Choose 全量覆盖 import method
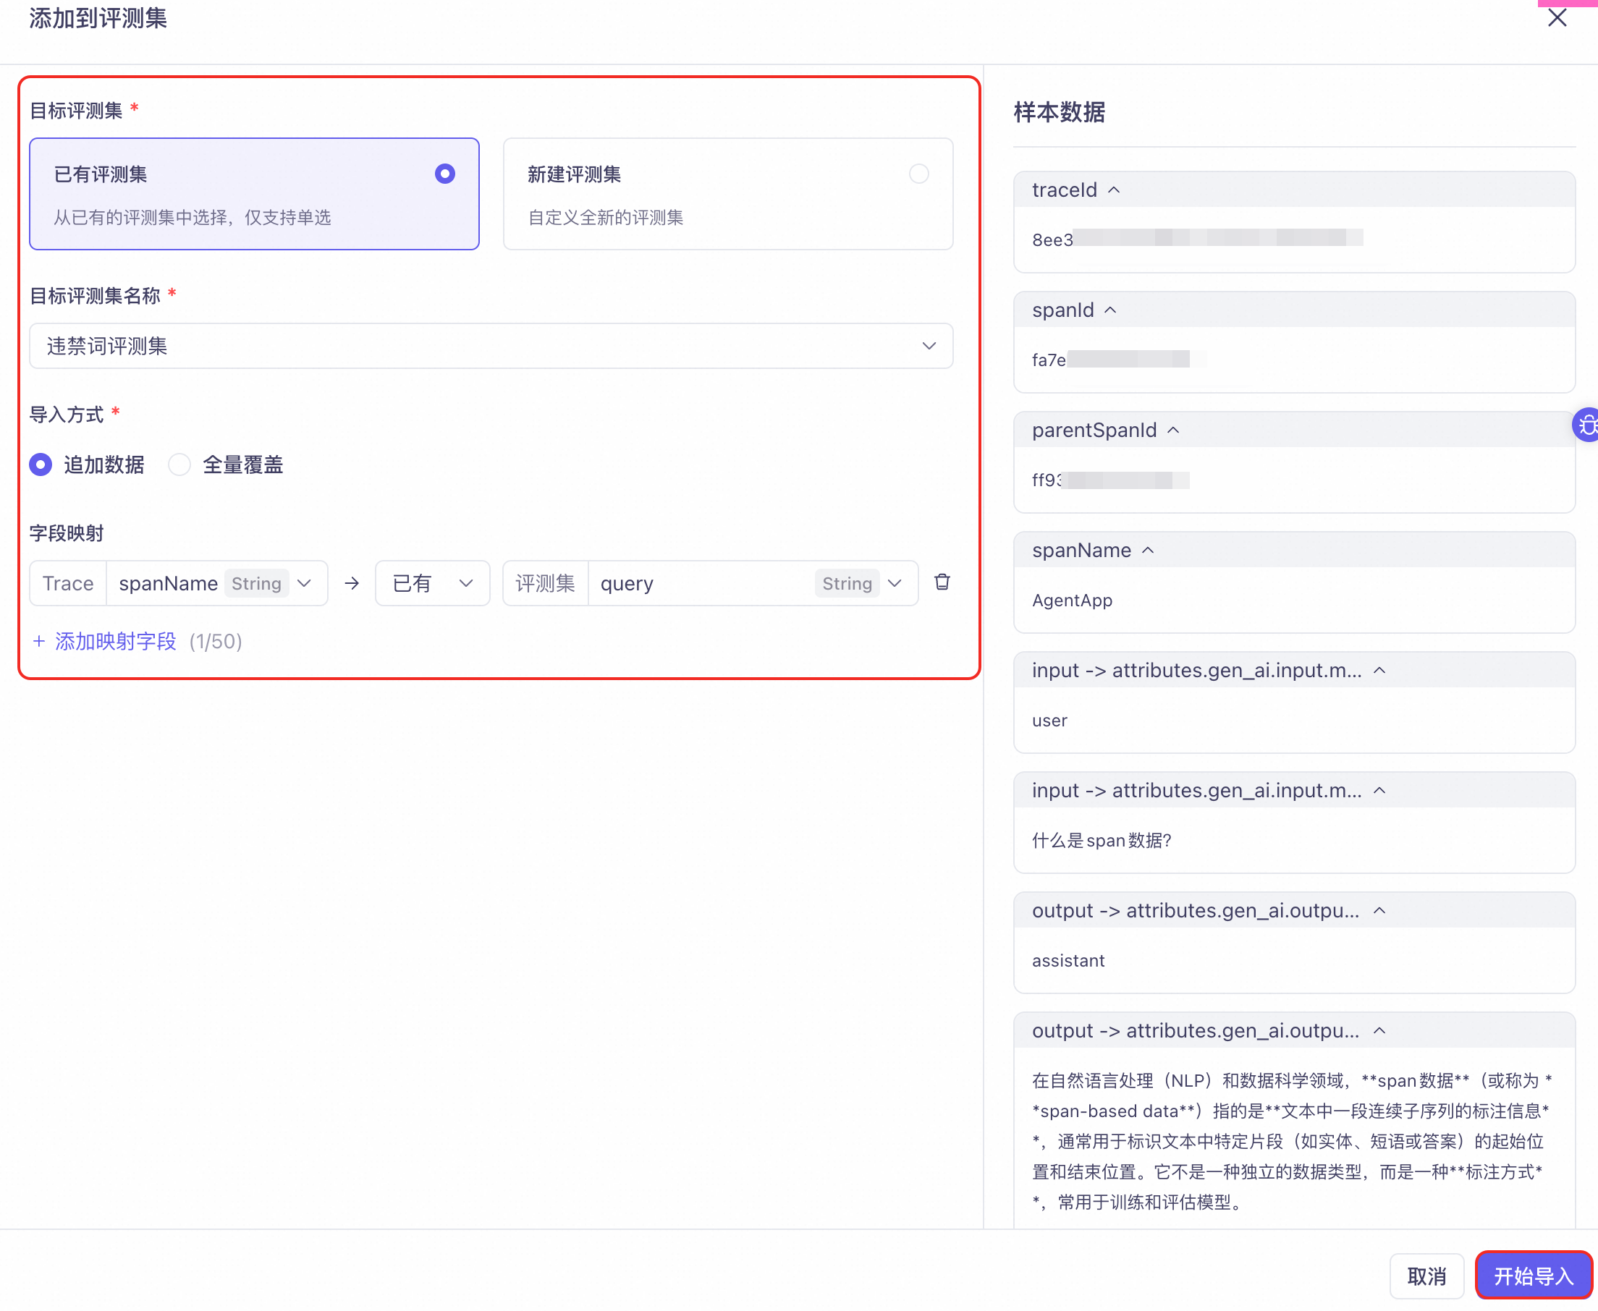 [179, 464]
